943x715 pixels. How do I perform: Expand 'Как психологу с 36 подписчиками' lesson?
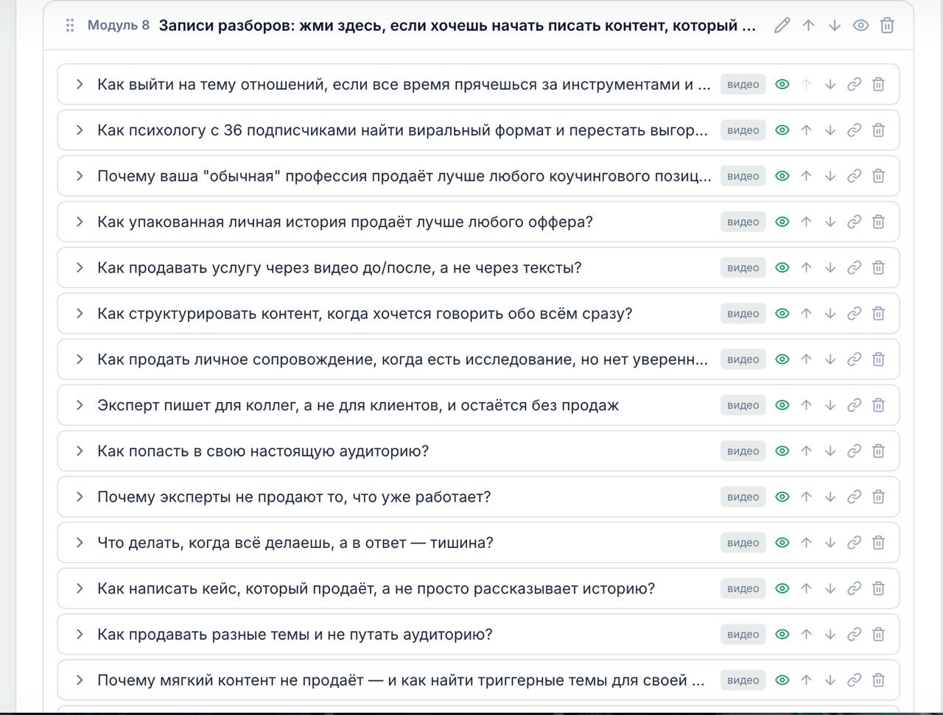click(x=80, y=130)
